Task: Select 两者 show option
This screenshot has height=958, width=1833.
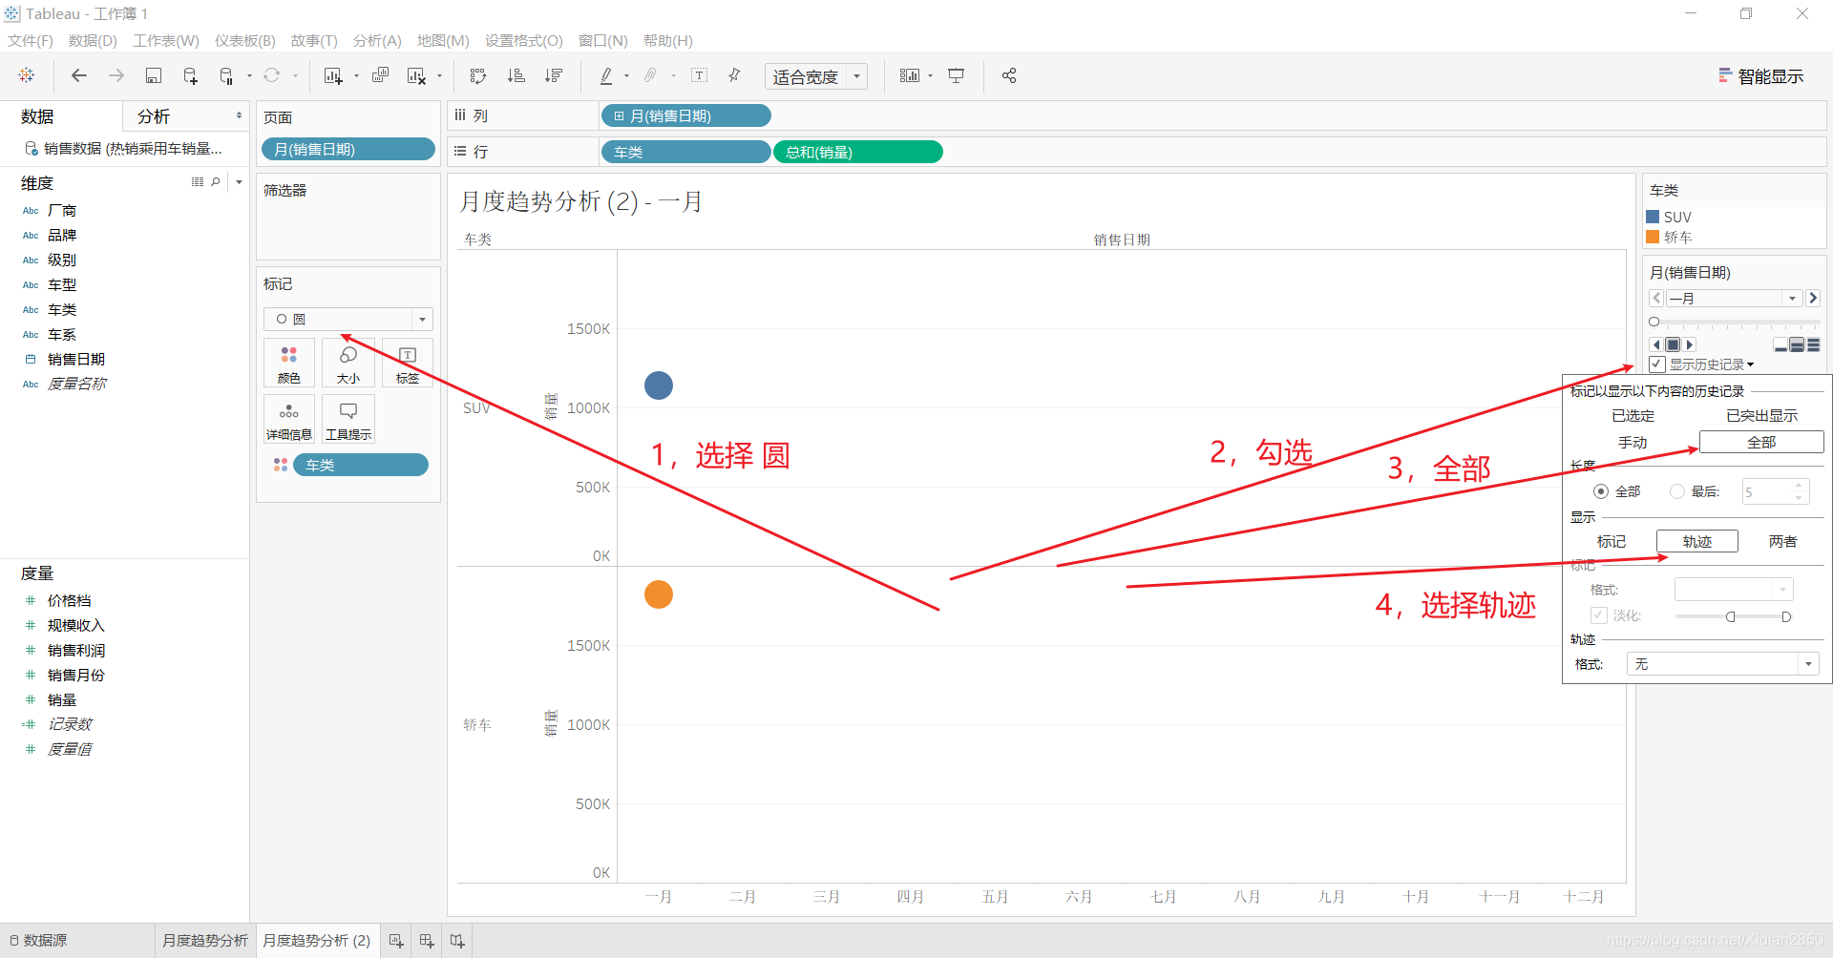Action: pyautogui.click(x=1782, y=541)
